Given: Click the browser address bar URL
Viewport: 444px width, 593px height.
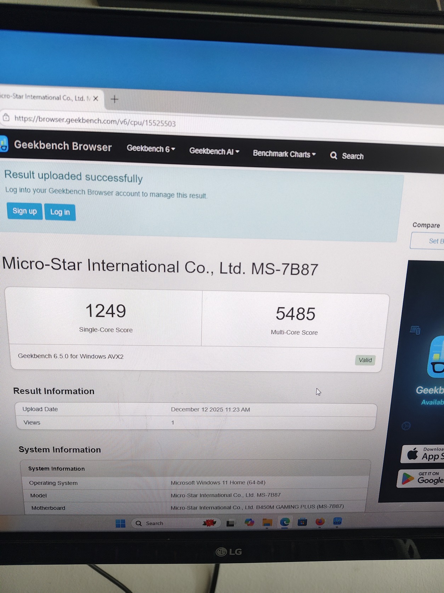Looking at the screenshot, I should 95,121.
